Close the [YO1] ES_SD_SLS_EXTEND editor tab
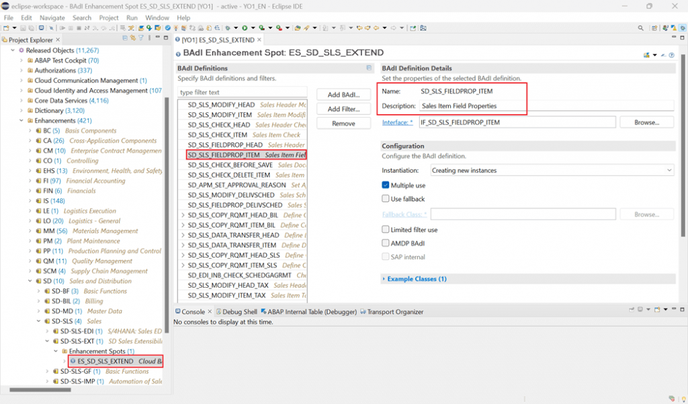 click(x=259, y=40)
